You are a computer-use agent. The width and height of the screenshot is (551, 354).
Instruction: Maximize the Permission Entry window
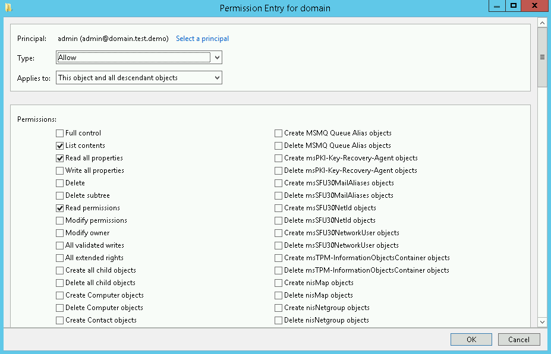pos(514,5)
